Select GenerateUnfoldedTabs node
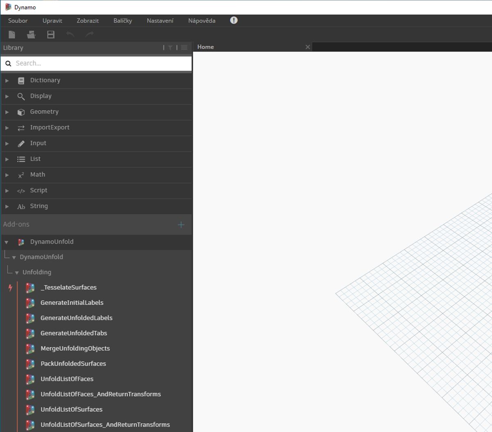This screenshot has width=492, height=432. tap(74, 333)
